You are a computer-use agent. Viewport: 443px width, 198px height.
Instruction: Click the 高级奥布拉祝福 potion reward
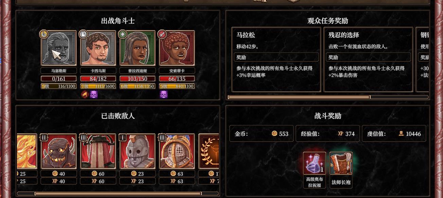(x=314, y=163)
